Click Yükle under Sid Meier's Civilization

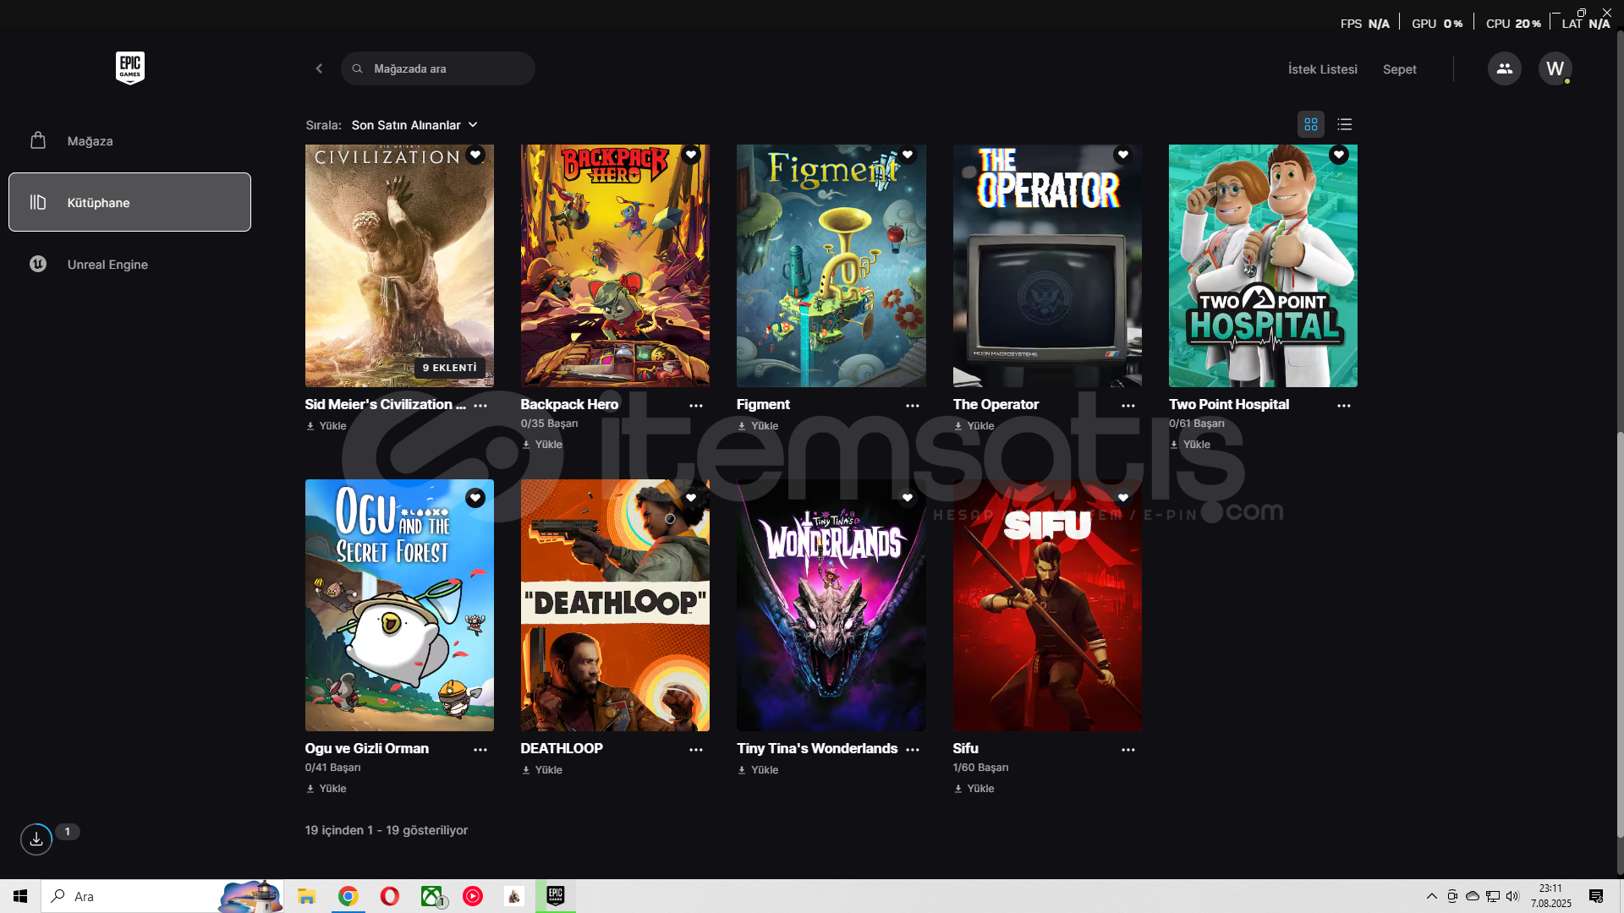(x=326, y=426)
